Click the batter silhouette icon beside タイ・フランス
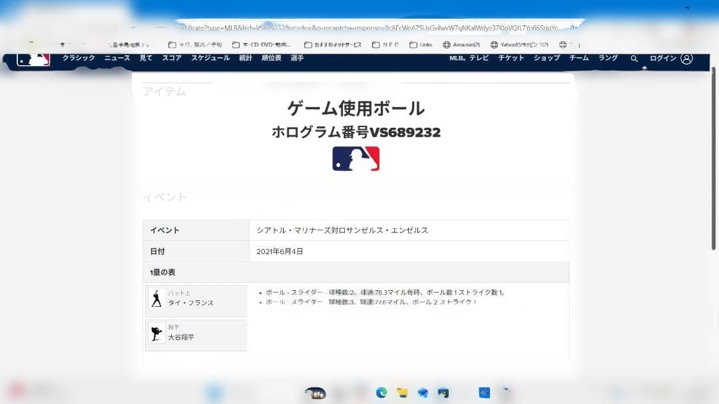 point(156,299)
